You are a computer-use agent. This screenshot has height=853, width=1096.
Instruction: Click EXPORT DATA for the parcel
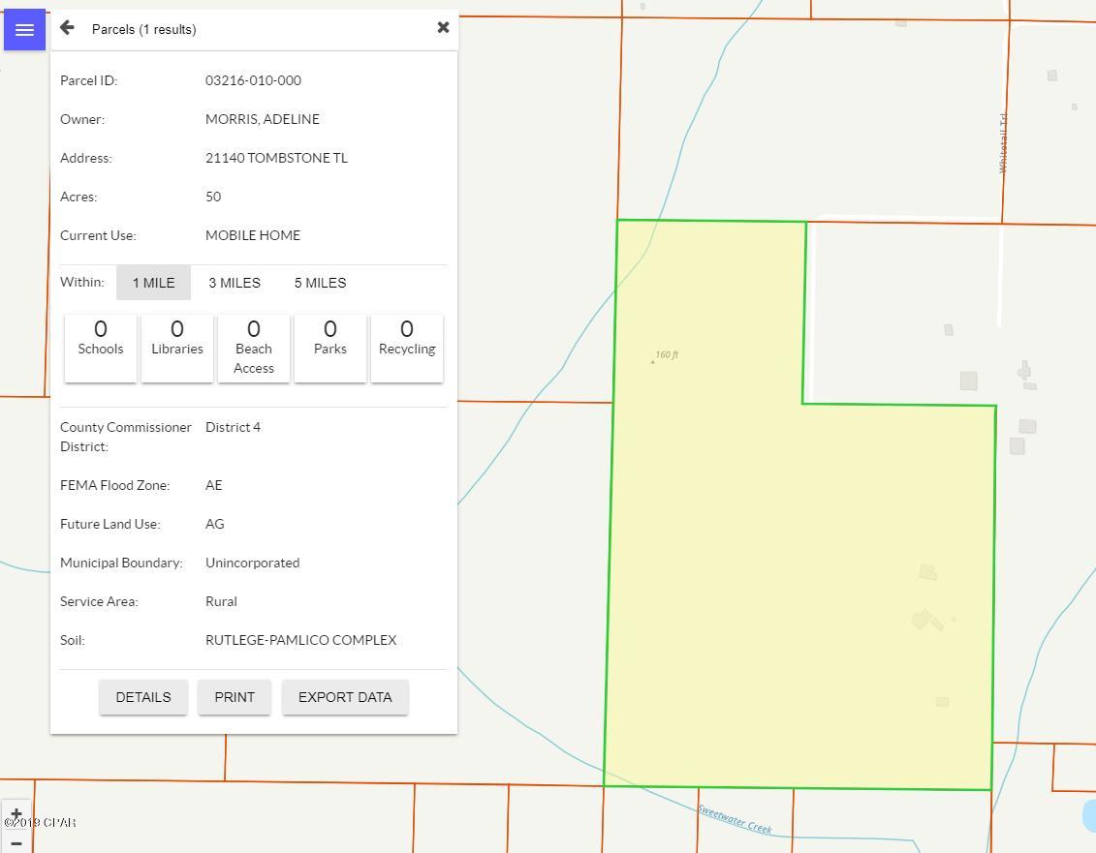click(344, 696)
